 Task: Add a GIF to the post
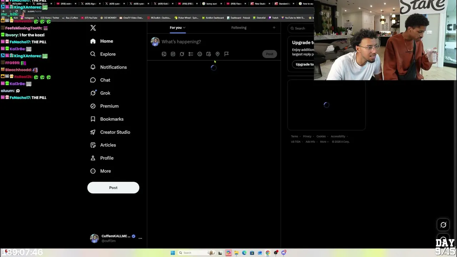(x=173, y=54)
